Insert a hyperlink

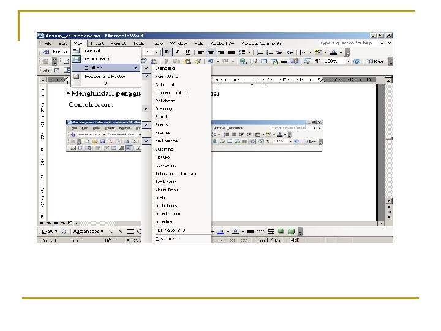tap(243, 61)
